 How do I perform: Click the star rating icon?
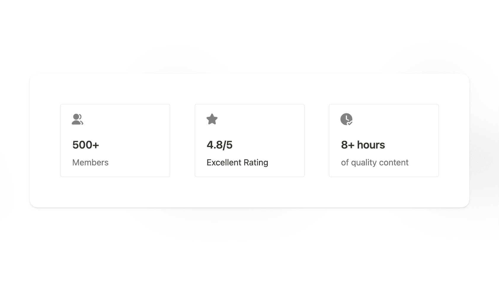pos(212,119)
